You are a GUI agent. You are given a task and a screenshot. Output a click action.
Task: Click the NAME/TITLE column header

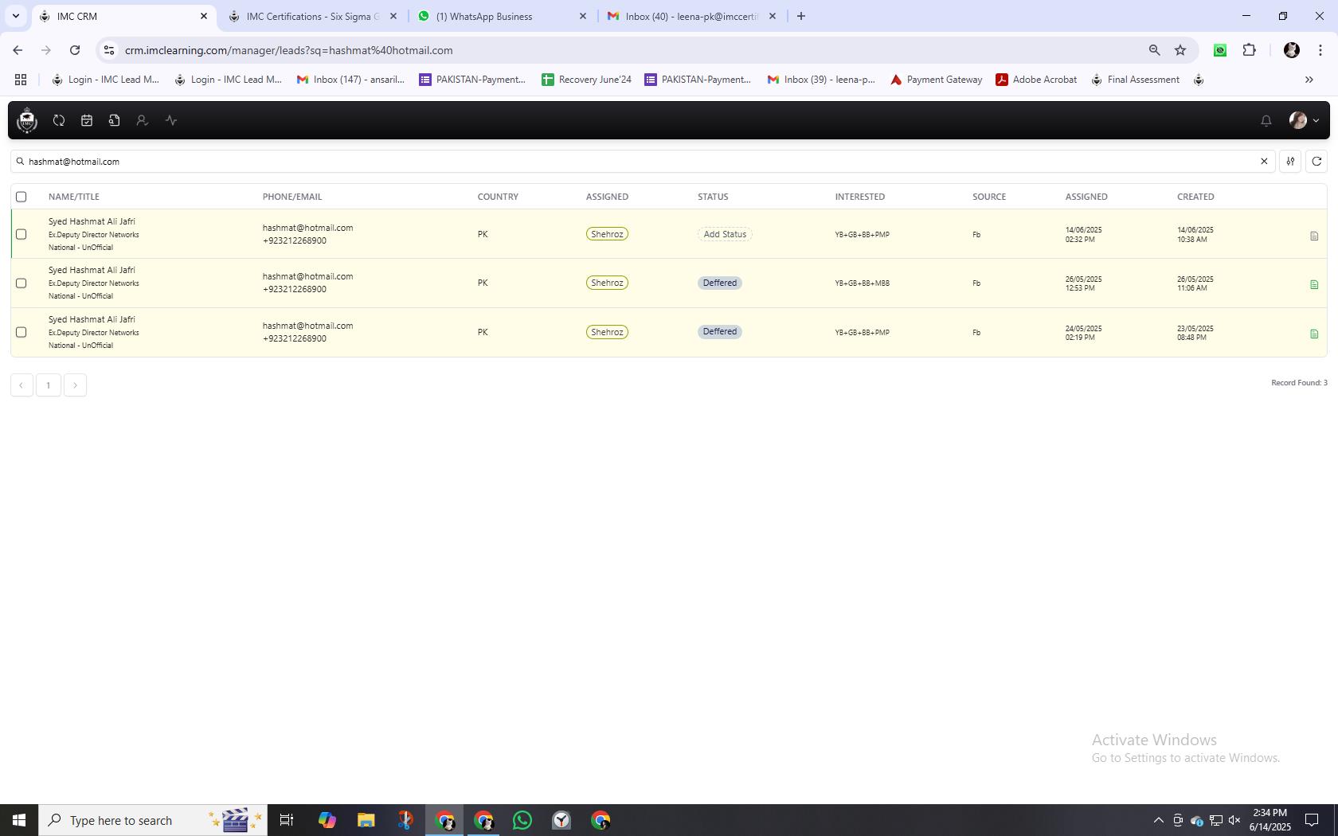pos(74,197)
